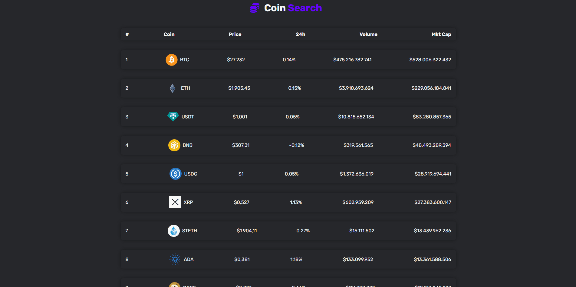Click ETH volume $3.910.693.624
576x287 pixels.
[356, 88]
